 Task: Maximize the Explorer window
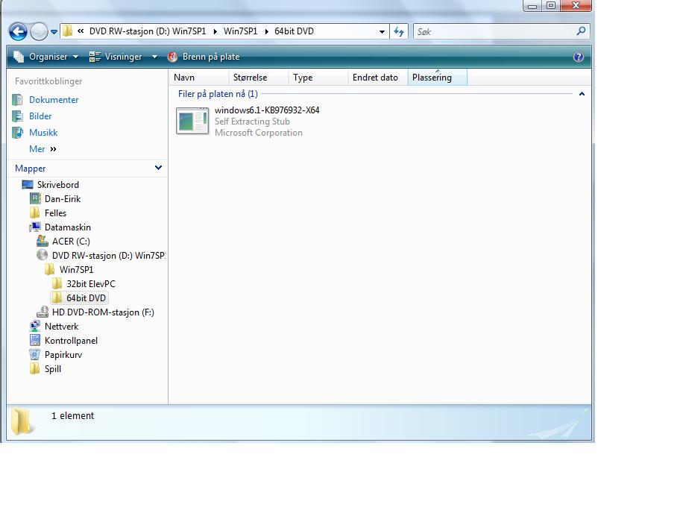pyautogui.click(x=551, y=5)
